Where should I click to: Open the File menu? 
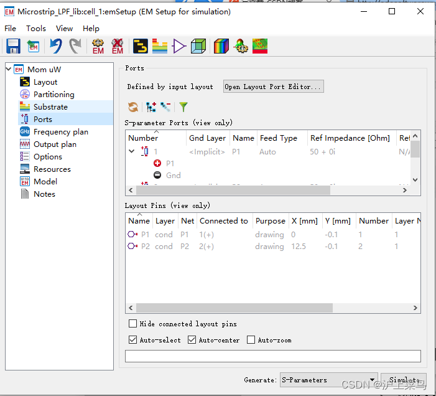click(x=11, y=29)
